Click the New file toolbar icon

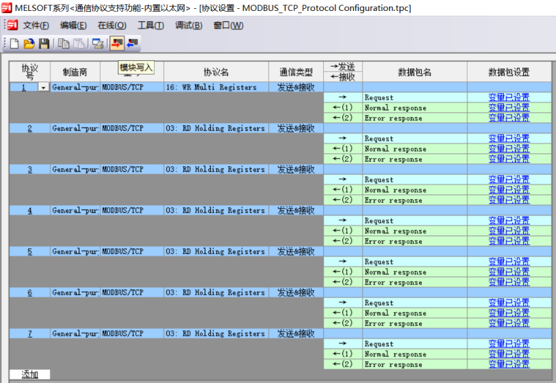tap(14, 44)
